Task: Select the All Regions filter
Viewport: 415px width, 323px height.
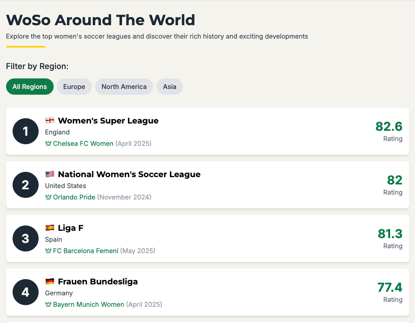Action: 30,87
